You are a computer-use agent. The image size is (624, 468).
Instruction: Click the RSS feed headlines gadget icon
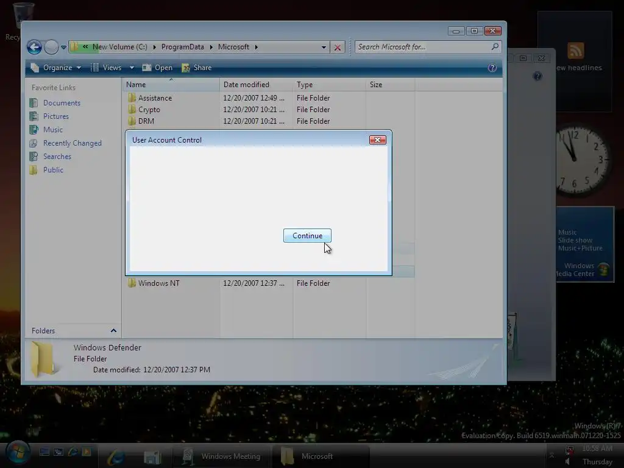point(575,51)
